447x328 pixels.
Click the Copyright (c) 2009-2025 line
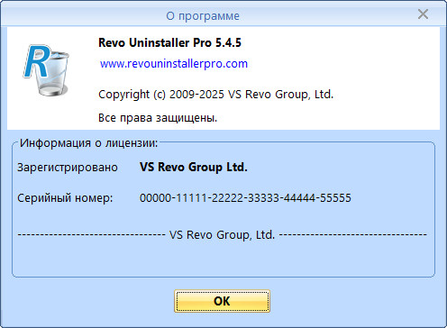(216, 95)
